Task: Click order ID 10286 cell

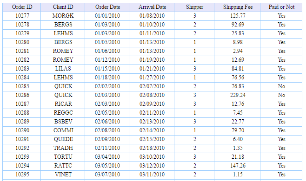Action: click(22, 95)
